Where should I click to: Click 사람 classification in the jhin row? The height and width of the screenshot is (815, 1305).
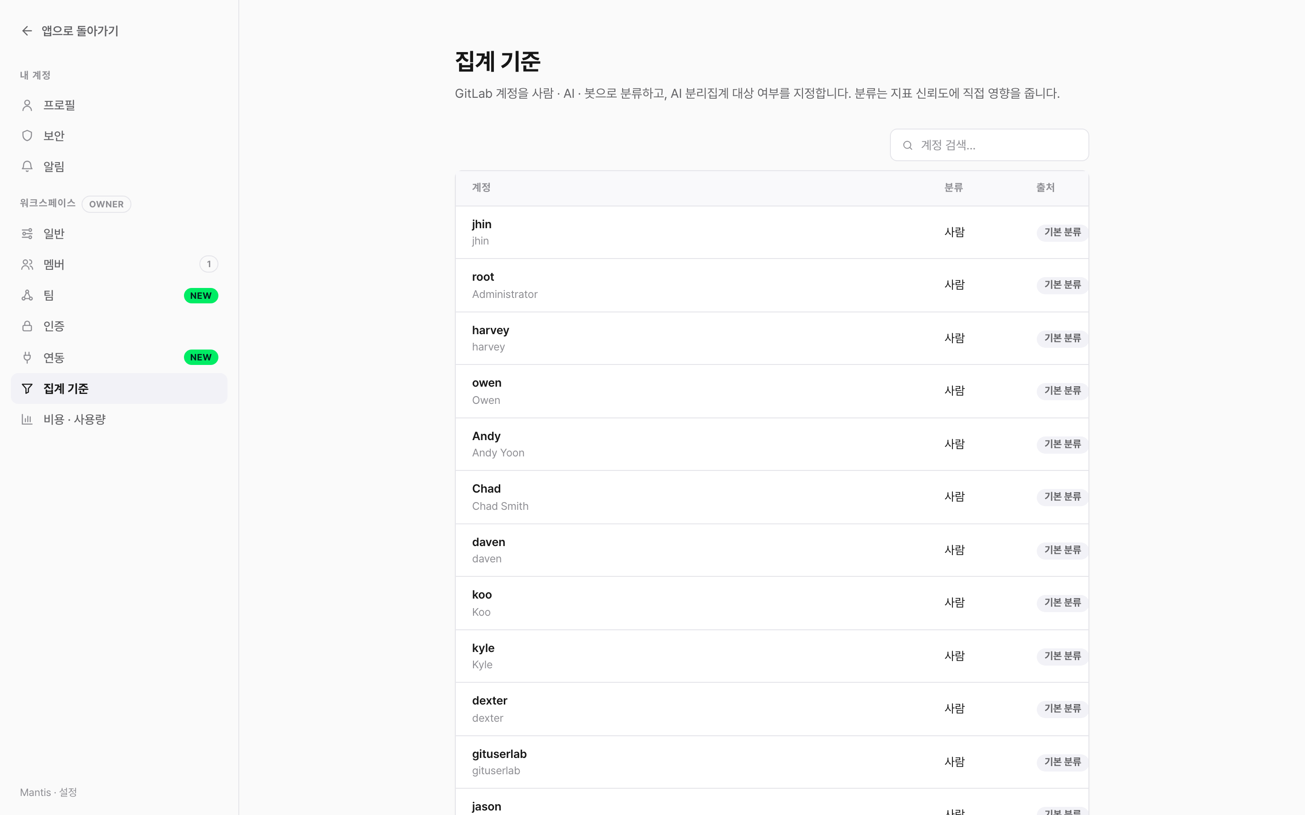click(x=954, y=232)
